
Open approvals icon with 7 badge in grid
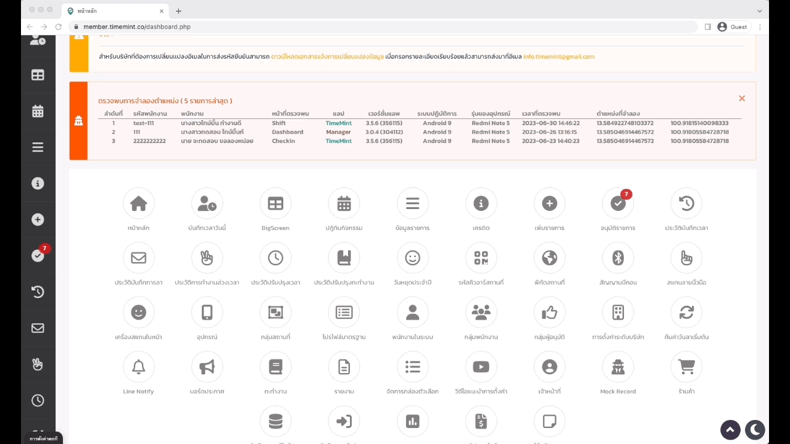pos(618,203)
